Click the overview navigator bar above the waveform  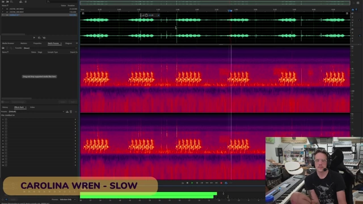click(x=215, y=3)
